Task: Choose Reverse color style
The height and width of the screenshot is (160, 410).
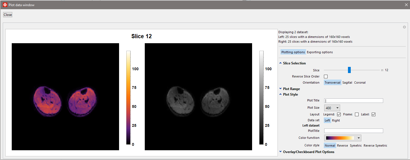Action: coord(342,146)
